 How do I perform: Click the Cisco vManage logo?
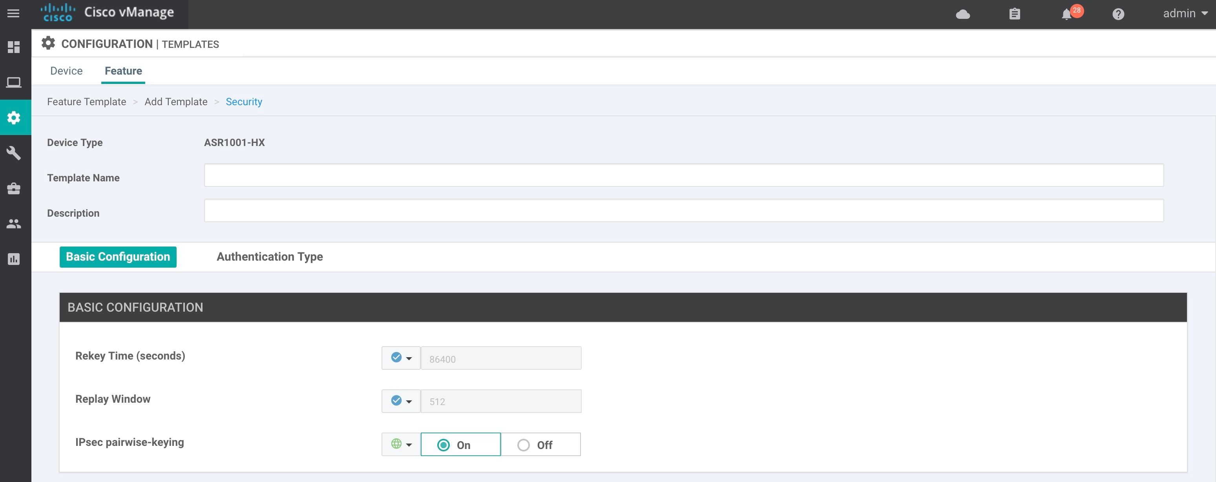(107, 13)
